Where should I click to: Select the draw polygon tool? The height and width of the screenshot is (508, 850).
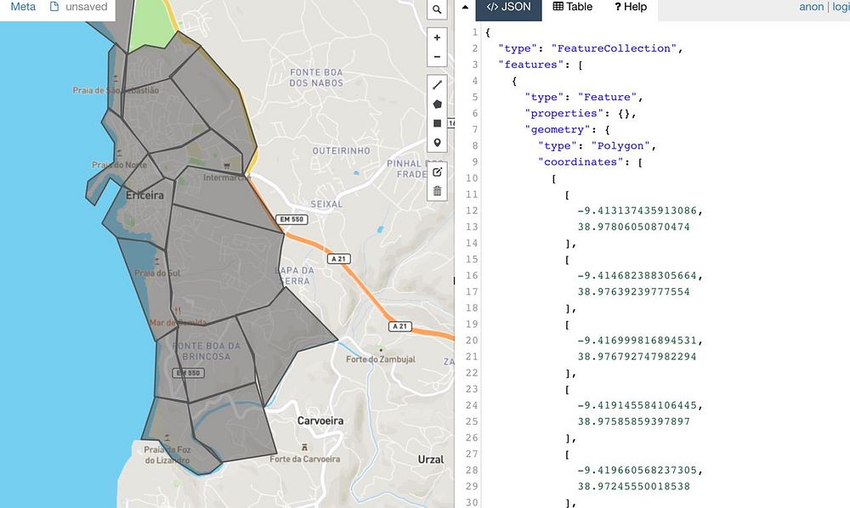tap(437, 104)
